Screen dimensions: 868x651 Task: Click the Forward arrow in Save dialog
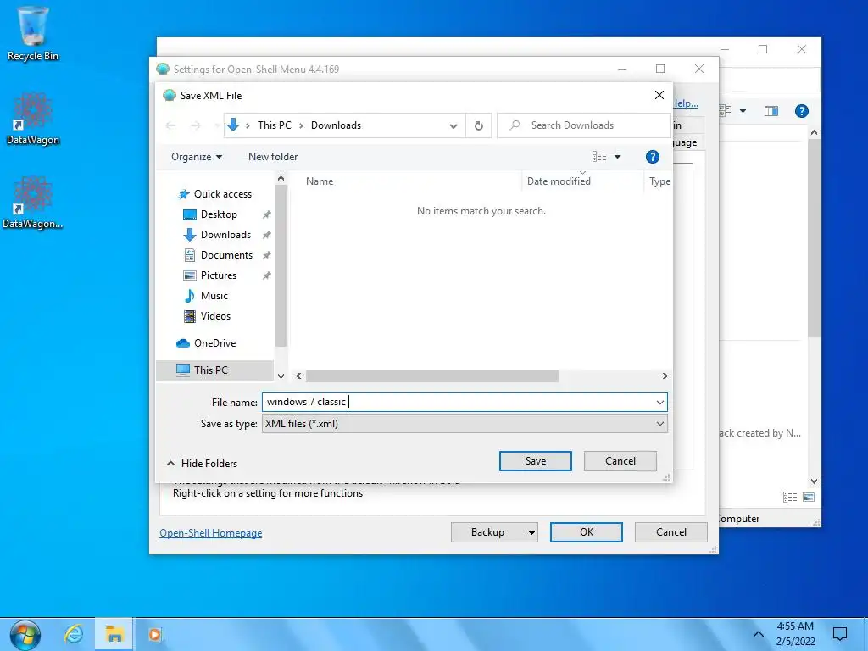pos(196,125)
